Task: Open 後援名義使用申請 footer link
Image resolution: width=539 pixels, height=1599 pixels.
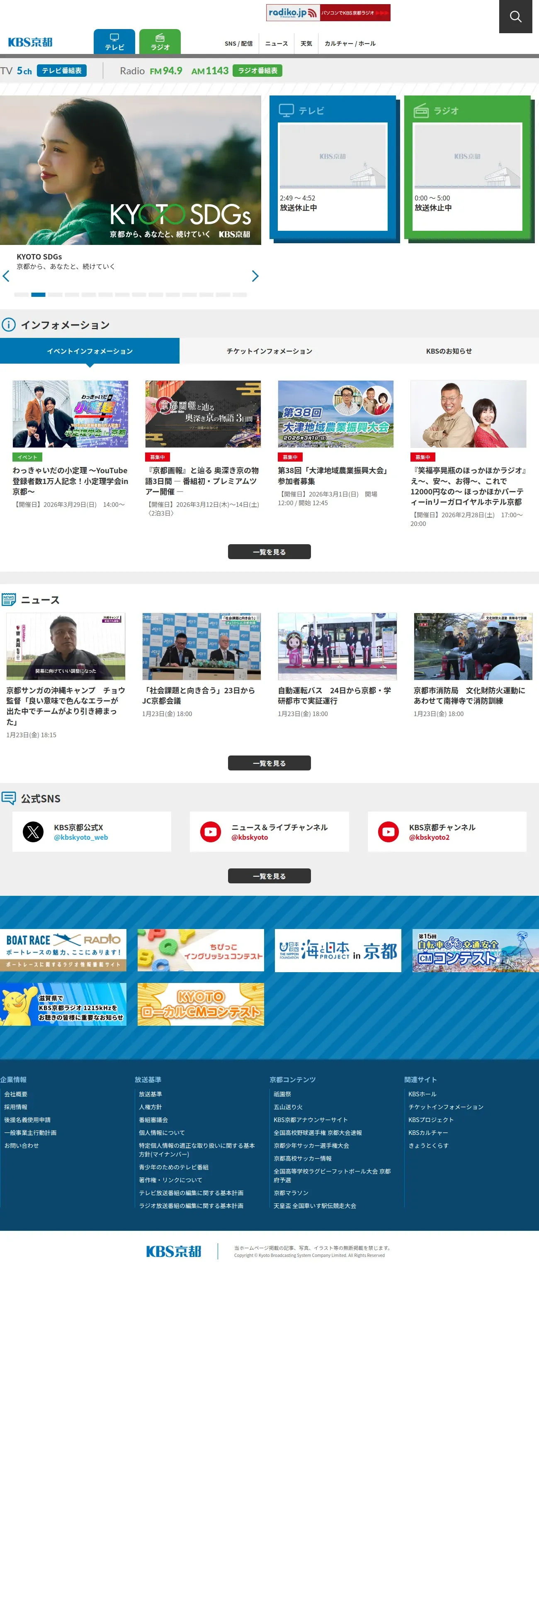Action: click(28, 1120)
